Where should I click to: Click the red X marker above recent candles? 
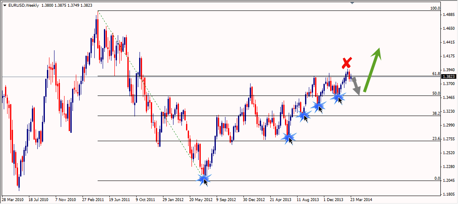[x=347, y=63]
